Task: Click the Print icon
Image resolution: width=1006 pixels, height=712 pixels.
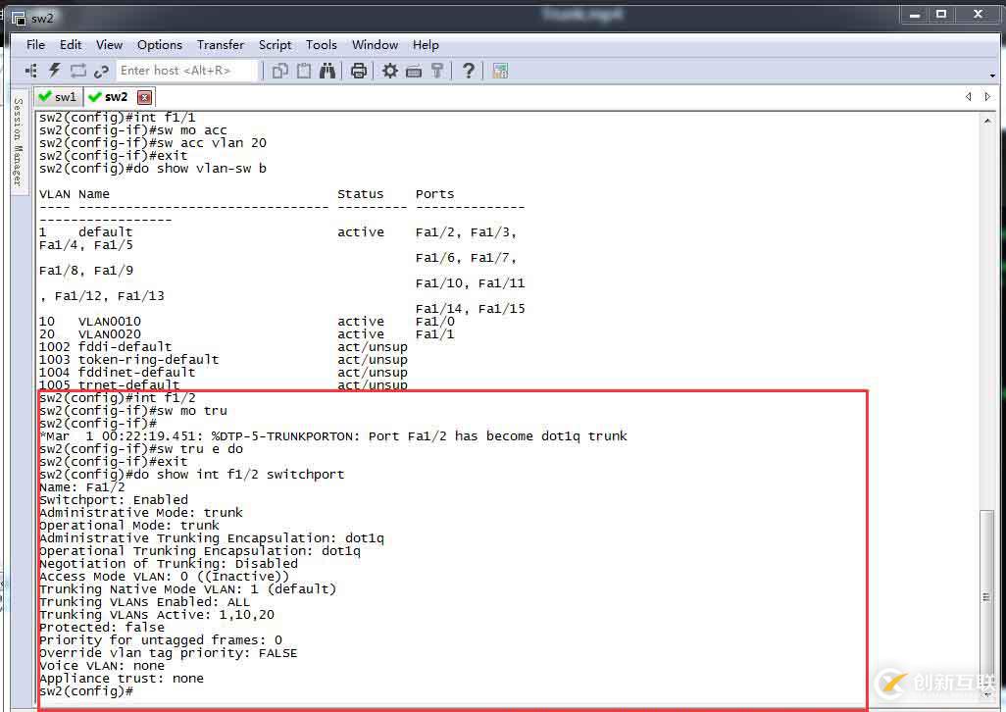Action: coord(359,71)
